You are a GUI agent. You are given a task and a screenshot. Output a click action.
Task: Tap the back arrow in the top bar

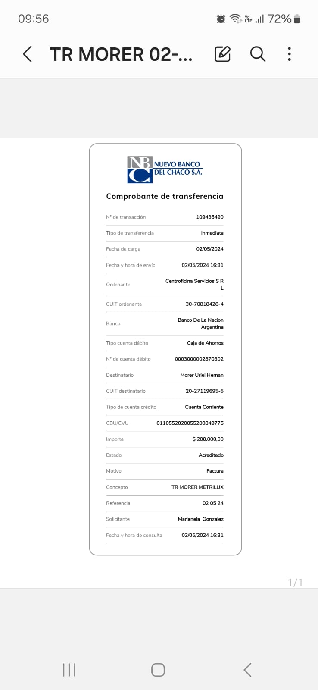click(x=28, y=54)
